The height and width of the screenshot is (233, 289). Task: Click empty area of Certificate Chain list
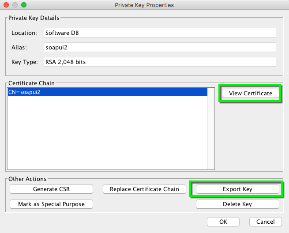click(x=107, y=132)
